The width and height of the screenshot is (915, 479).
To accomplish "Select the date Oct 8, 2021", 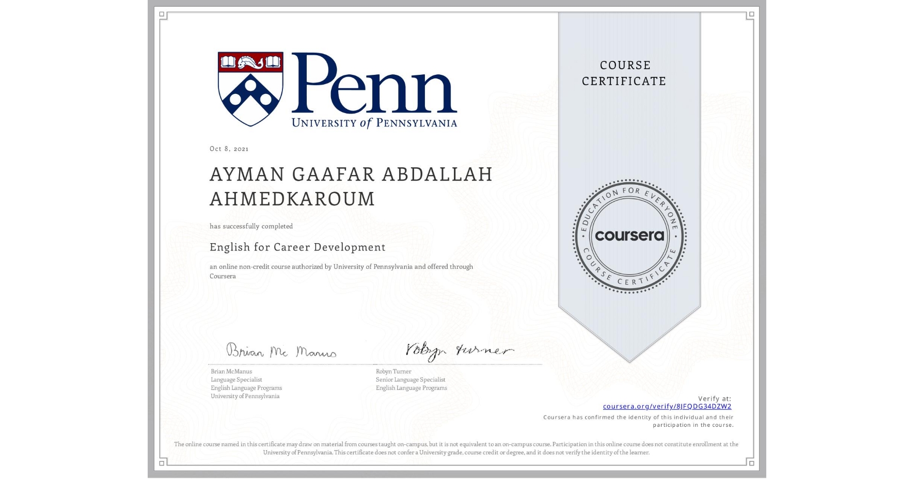I will tap(229, 149).
